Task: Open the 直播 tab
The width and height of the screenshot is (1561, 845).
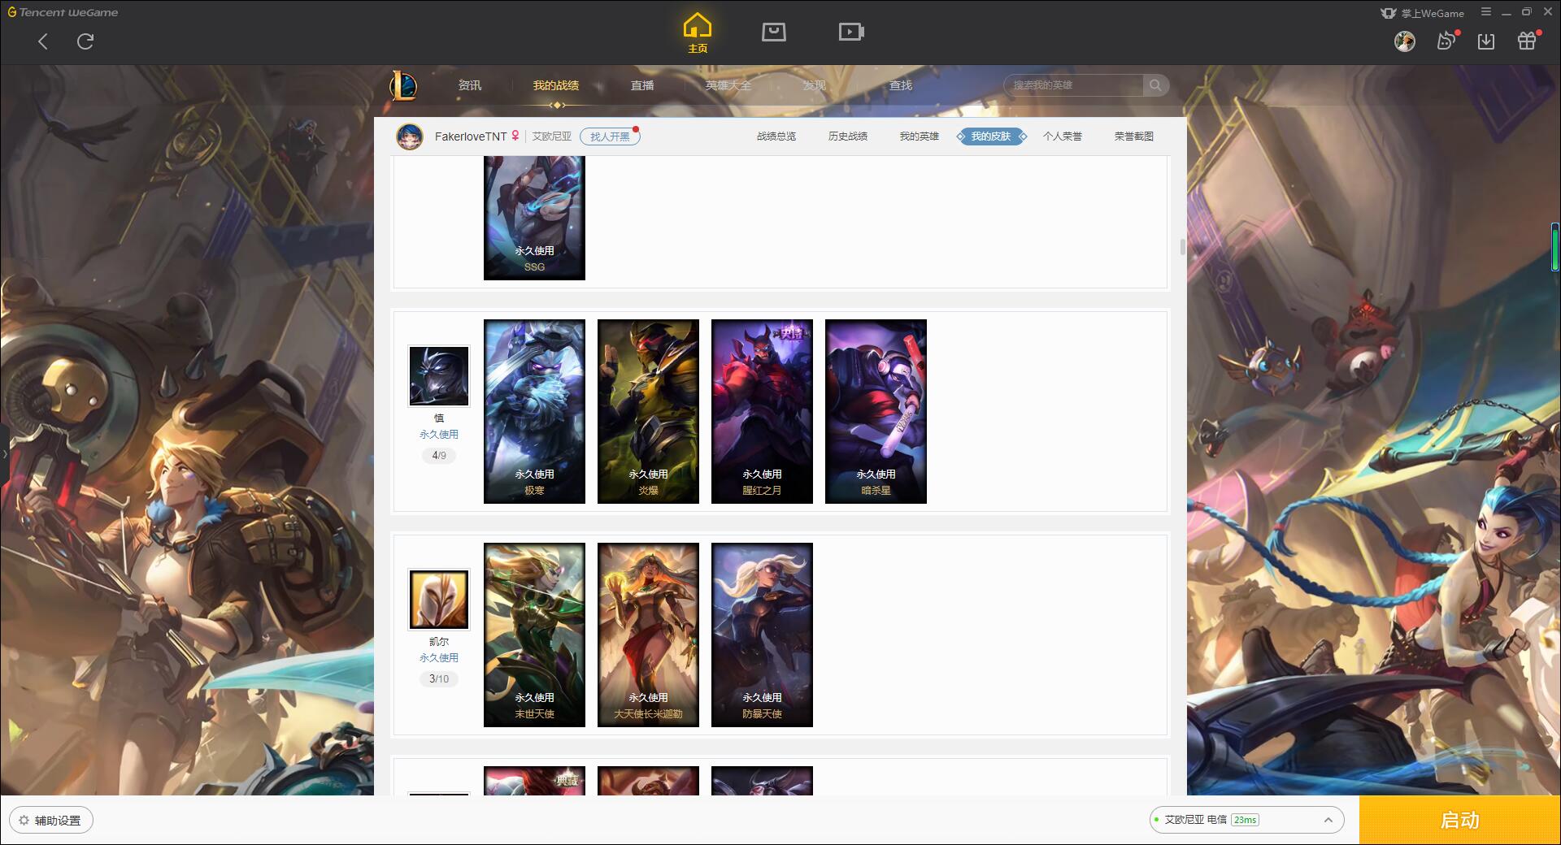Action: pyautogui.click(x=642, y=85)
